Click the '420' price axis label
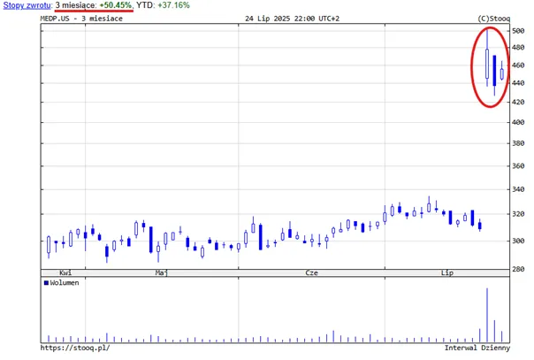 click(518, 103)
